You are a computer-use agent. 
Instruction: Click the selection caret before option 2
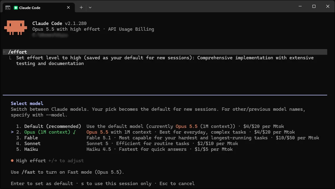click(12, 132)
